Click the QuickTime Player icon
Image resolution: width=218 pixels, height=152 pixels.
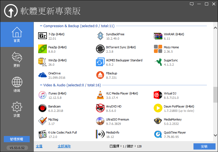click(158, 134)
